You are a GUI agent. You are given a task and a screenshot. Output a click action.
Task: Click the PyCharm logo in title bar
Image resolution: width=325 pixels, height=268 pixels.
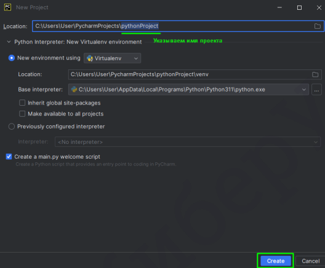pos(7,7)
